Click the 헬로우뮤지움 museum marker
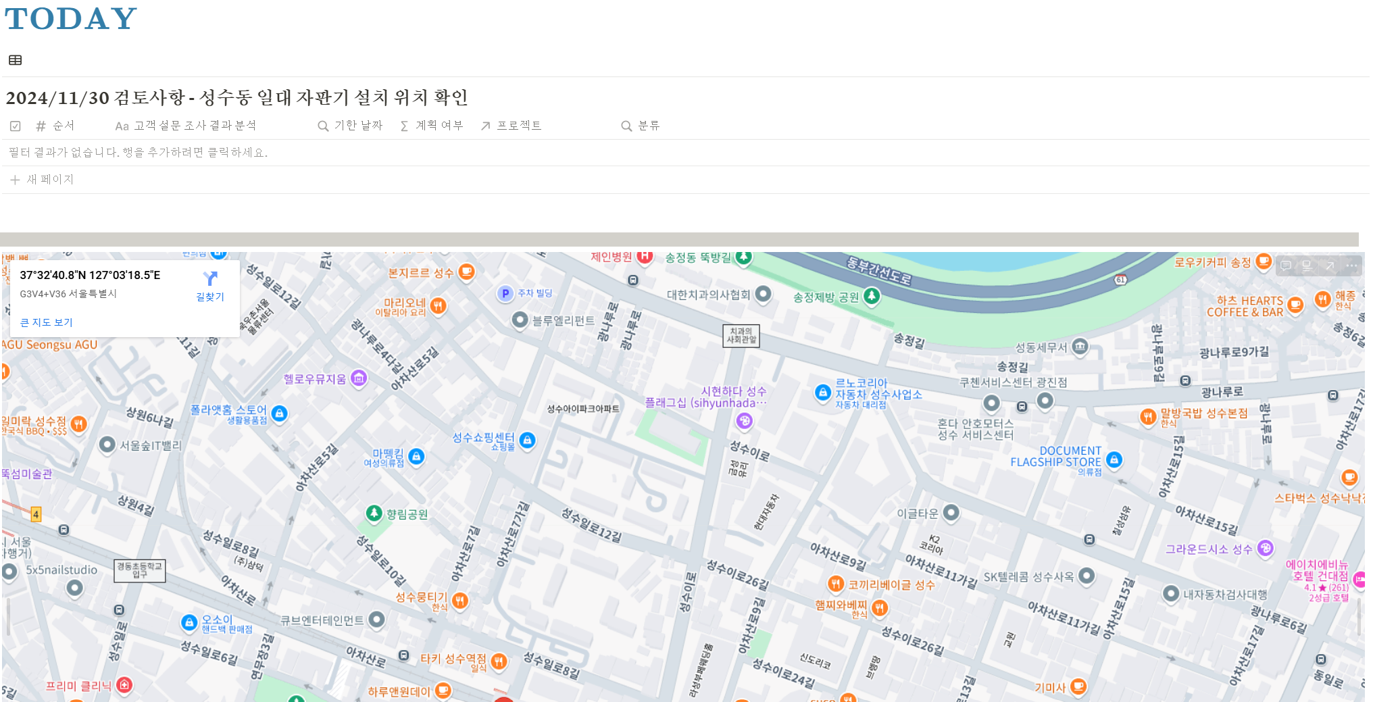The height and width of the screenshot is (702, 1373). click(x=359, y=378)
